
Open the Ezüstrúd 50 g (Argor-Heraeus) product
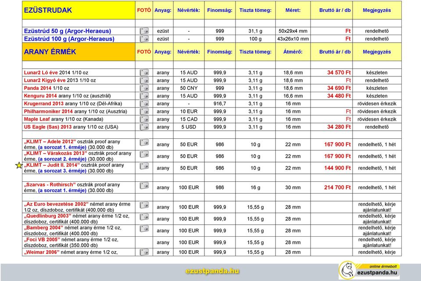click(x=68, y=31)
